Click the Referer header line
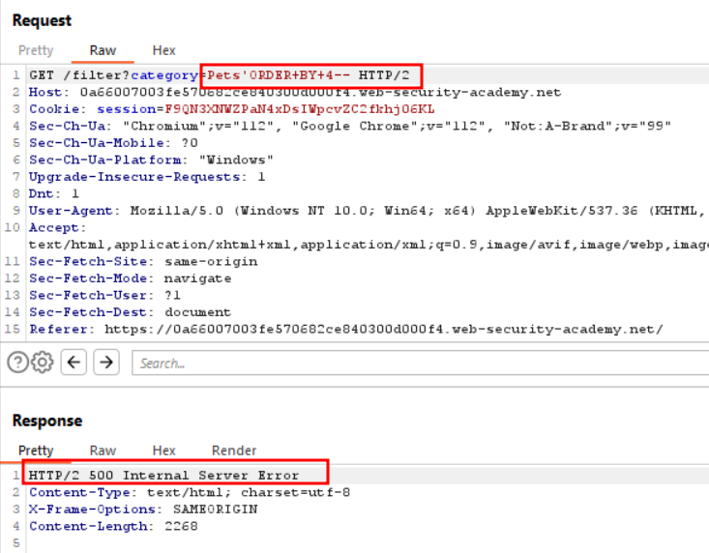The width and height of the screenshot is (709, 553). point(346,330)
